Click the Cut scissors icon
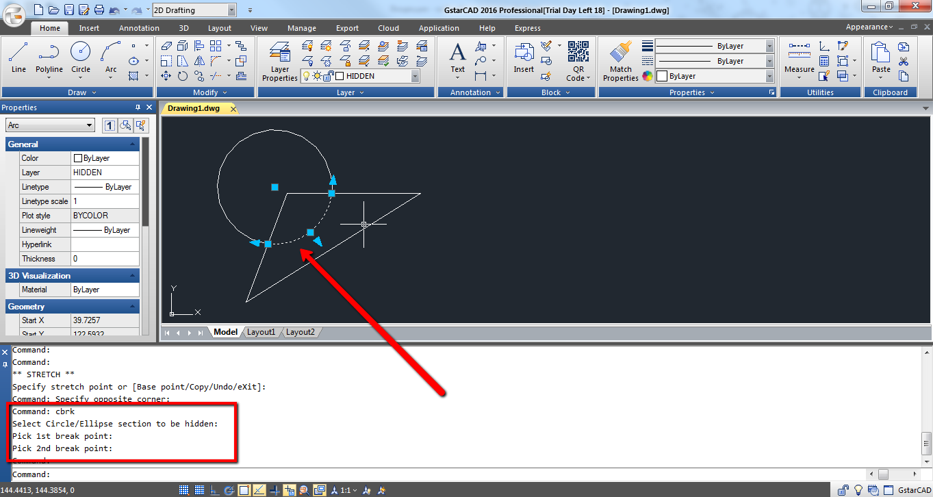This screenshot has width=933, height=497. point(904,61)
